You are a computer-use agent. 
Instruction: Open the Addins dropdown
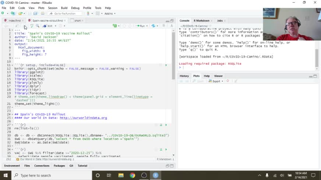(x=110, y=14)
